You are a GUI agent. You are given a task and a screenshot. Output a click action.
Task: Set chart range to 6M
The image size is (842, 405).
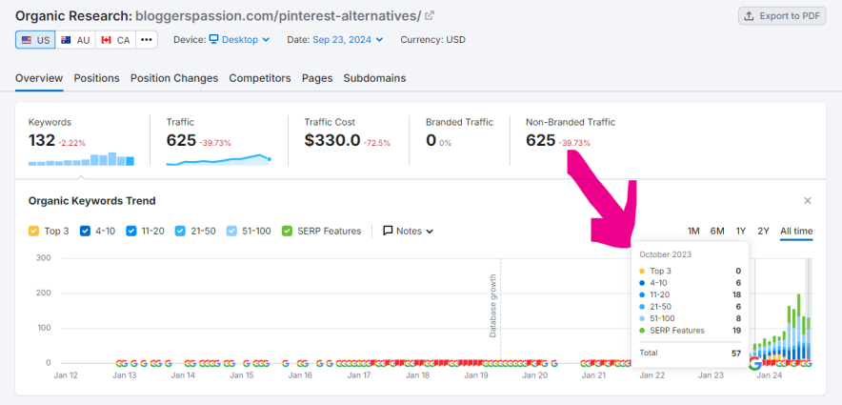[717, 231]
